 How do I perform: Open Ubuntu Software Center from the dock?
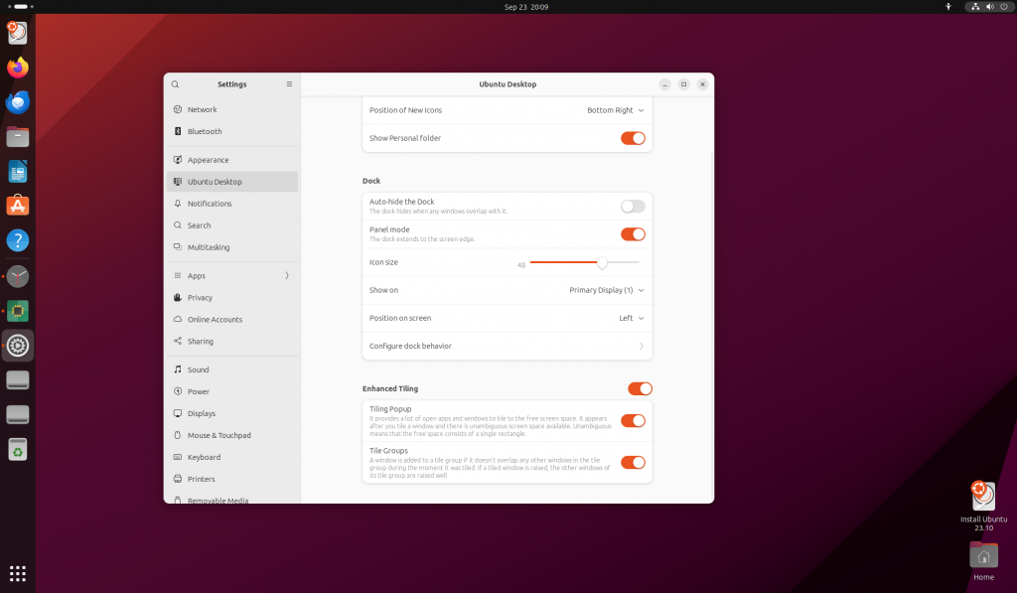click(x=16, y=206)
